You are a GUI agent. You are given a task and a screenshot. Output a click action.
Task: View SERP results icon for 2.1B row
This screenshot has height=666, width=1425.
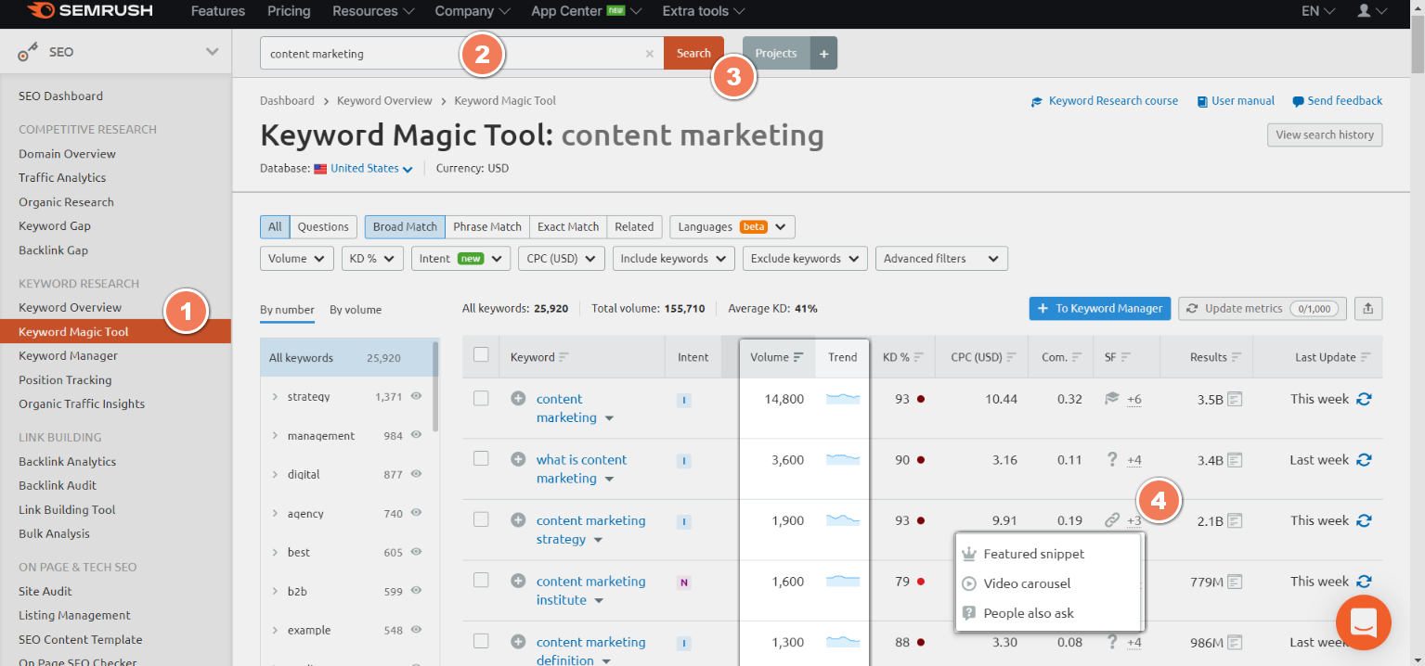[x=1235, y=521]
